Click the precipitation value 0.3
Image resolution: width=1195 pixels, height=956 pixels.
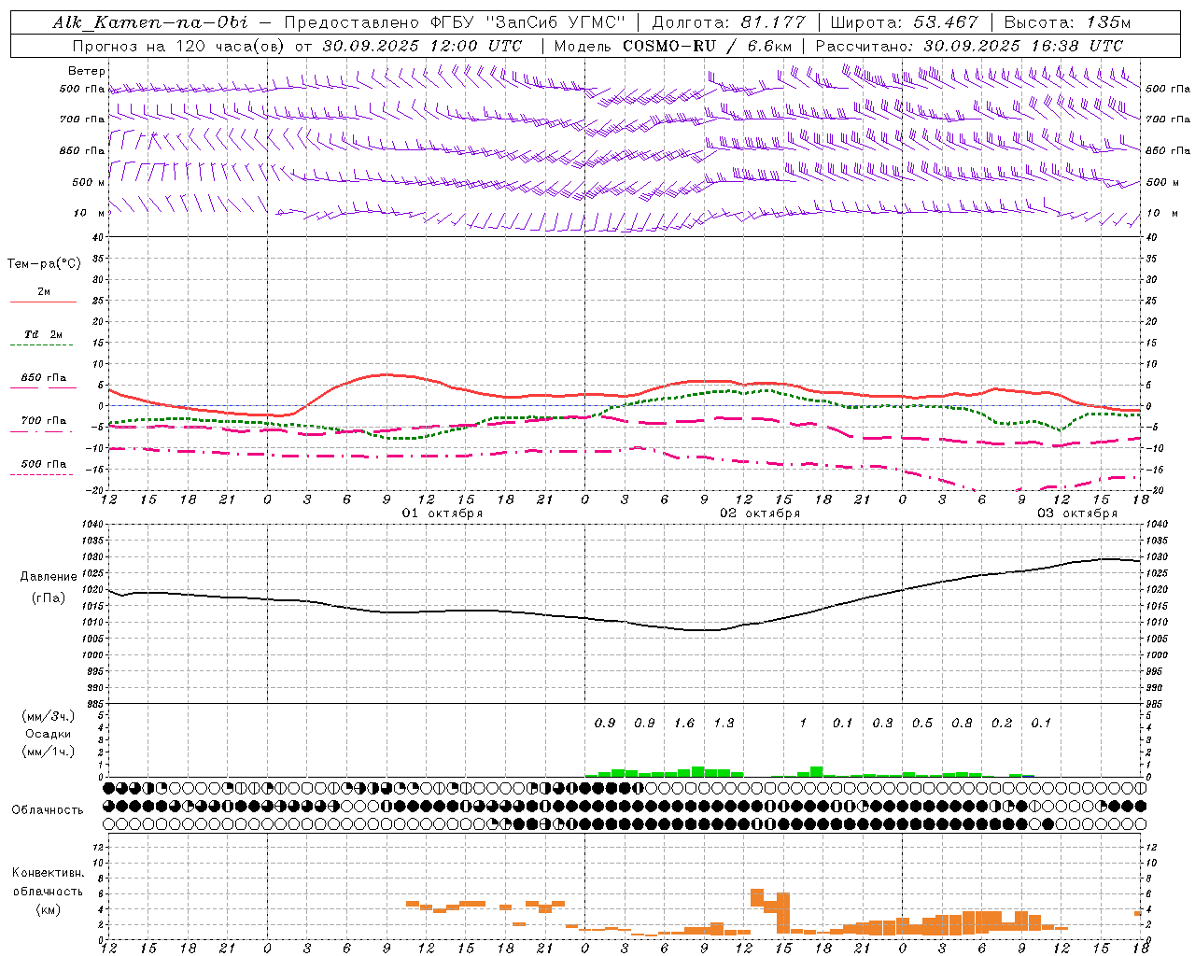882,723
